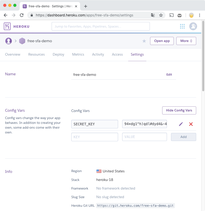Delete SECRET_KEY using the red X
Viewport: 205px width, 211px height.
coord(191,124)
